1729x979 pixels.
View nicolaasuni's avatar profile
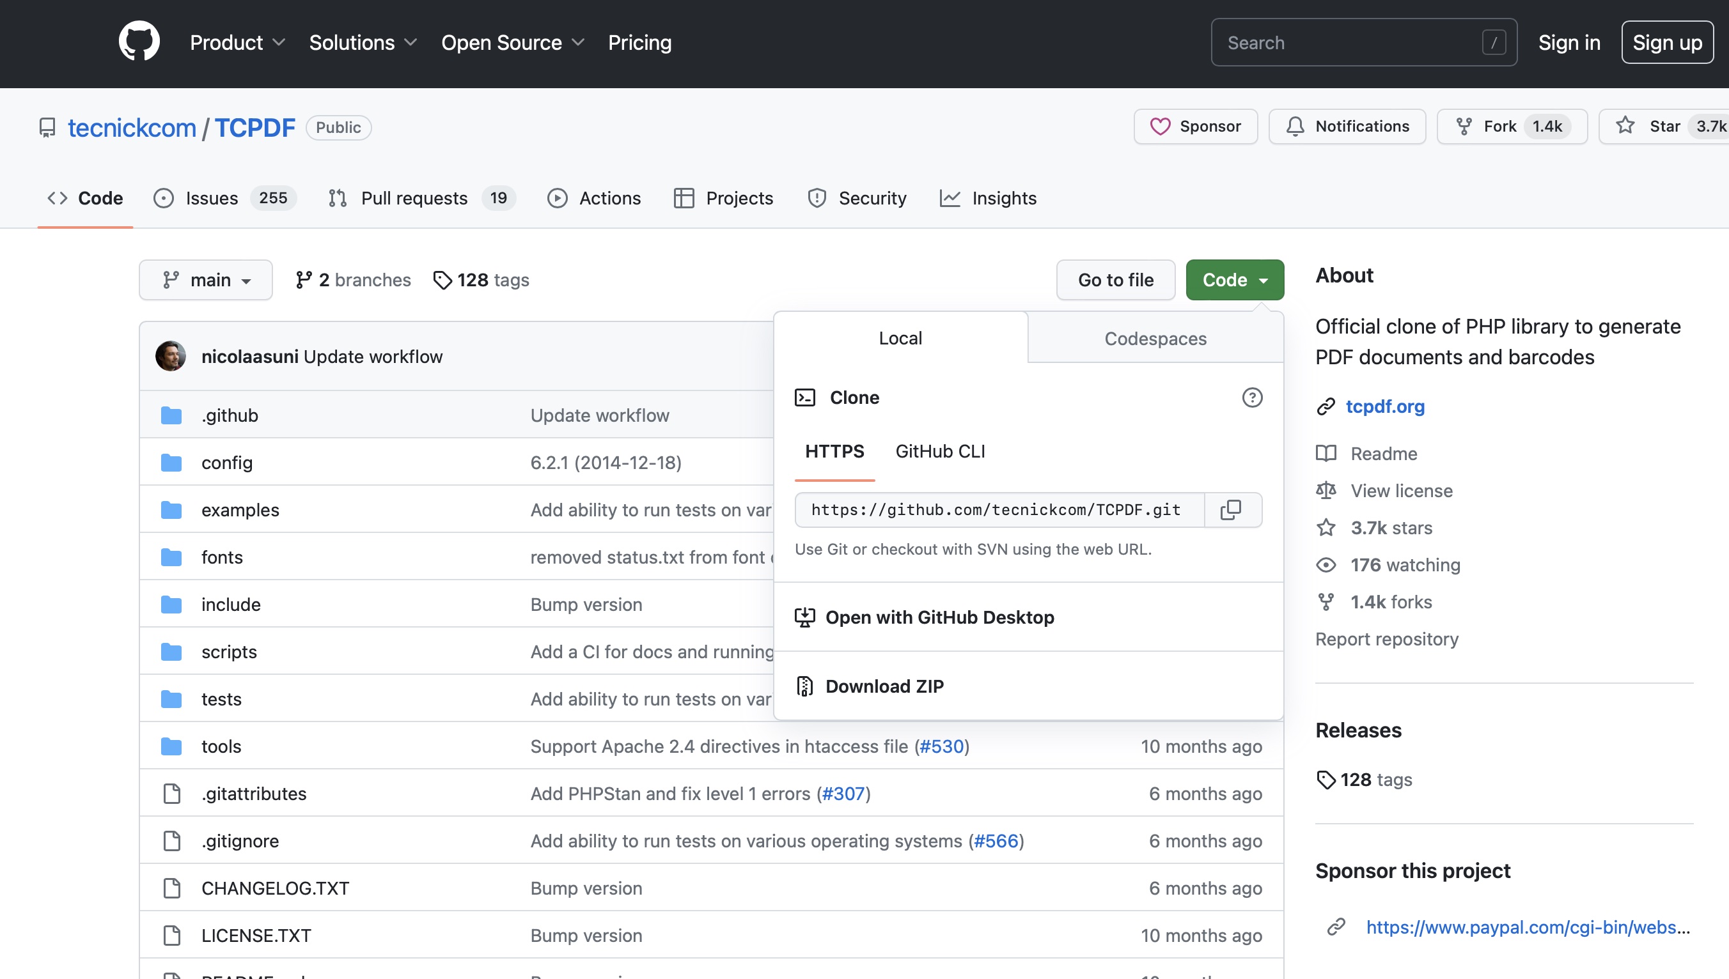(x=171, y=357)
